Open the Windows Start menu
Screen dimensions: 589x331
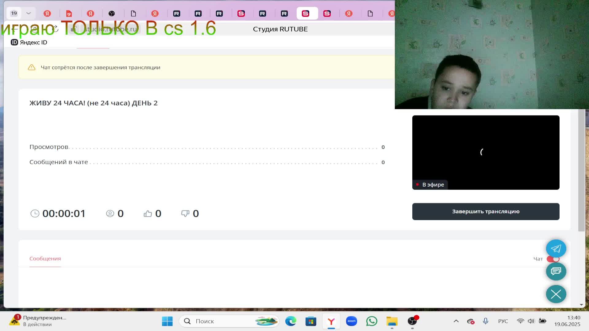pyautogui.click(x=167, y=321)
